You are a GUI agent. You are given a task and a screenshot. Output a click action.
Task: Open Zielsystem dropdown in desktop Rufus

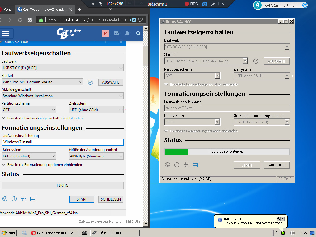pos(262,76)
